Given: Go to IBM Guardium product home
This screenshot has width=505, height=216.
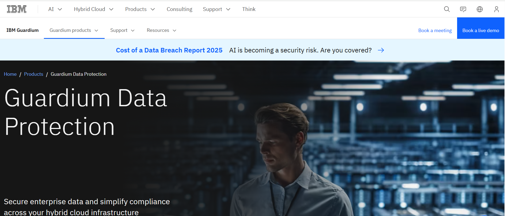Looking at the screenshot, I should point(22,30).
